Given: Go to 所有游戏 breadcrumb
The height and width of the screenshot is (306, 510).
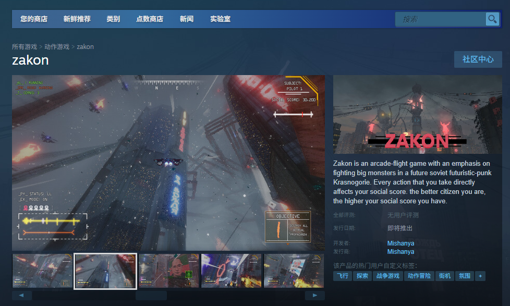Looking at the screenshot, I should pos(25,47).
